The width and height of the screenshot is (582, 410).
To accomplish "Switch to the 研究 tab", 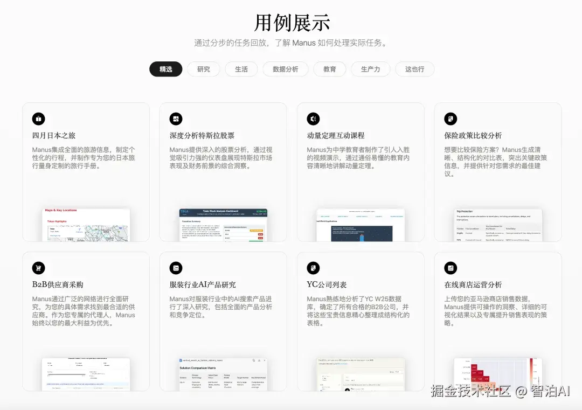I will (203, 69).
